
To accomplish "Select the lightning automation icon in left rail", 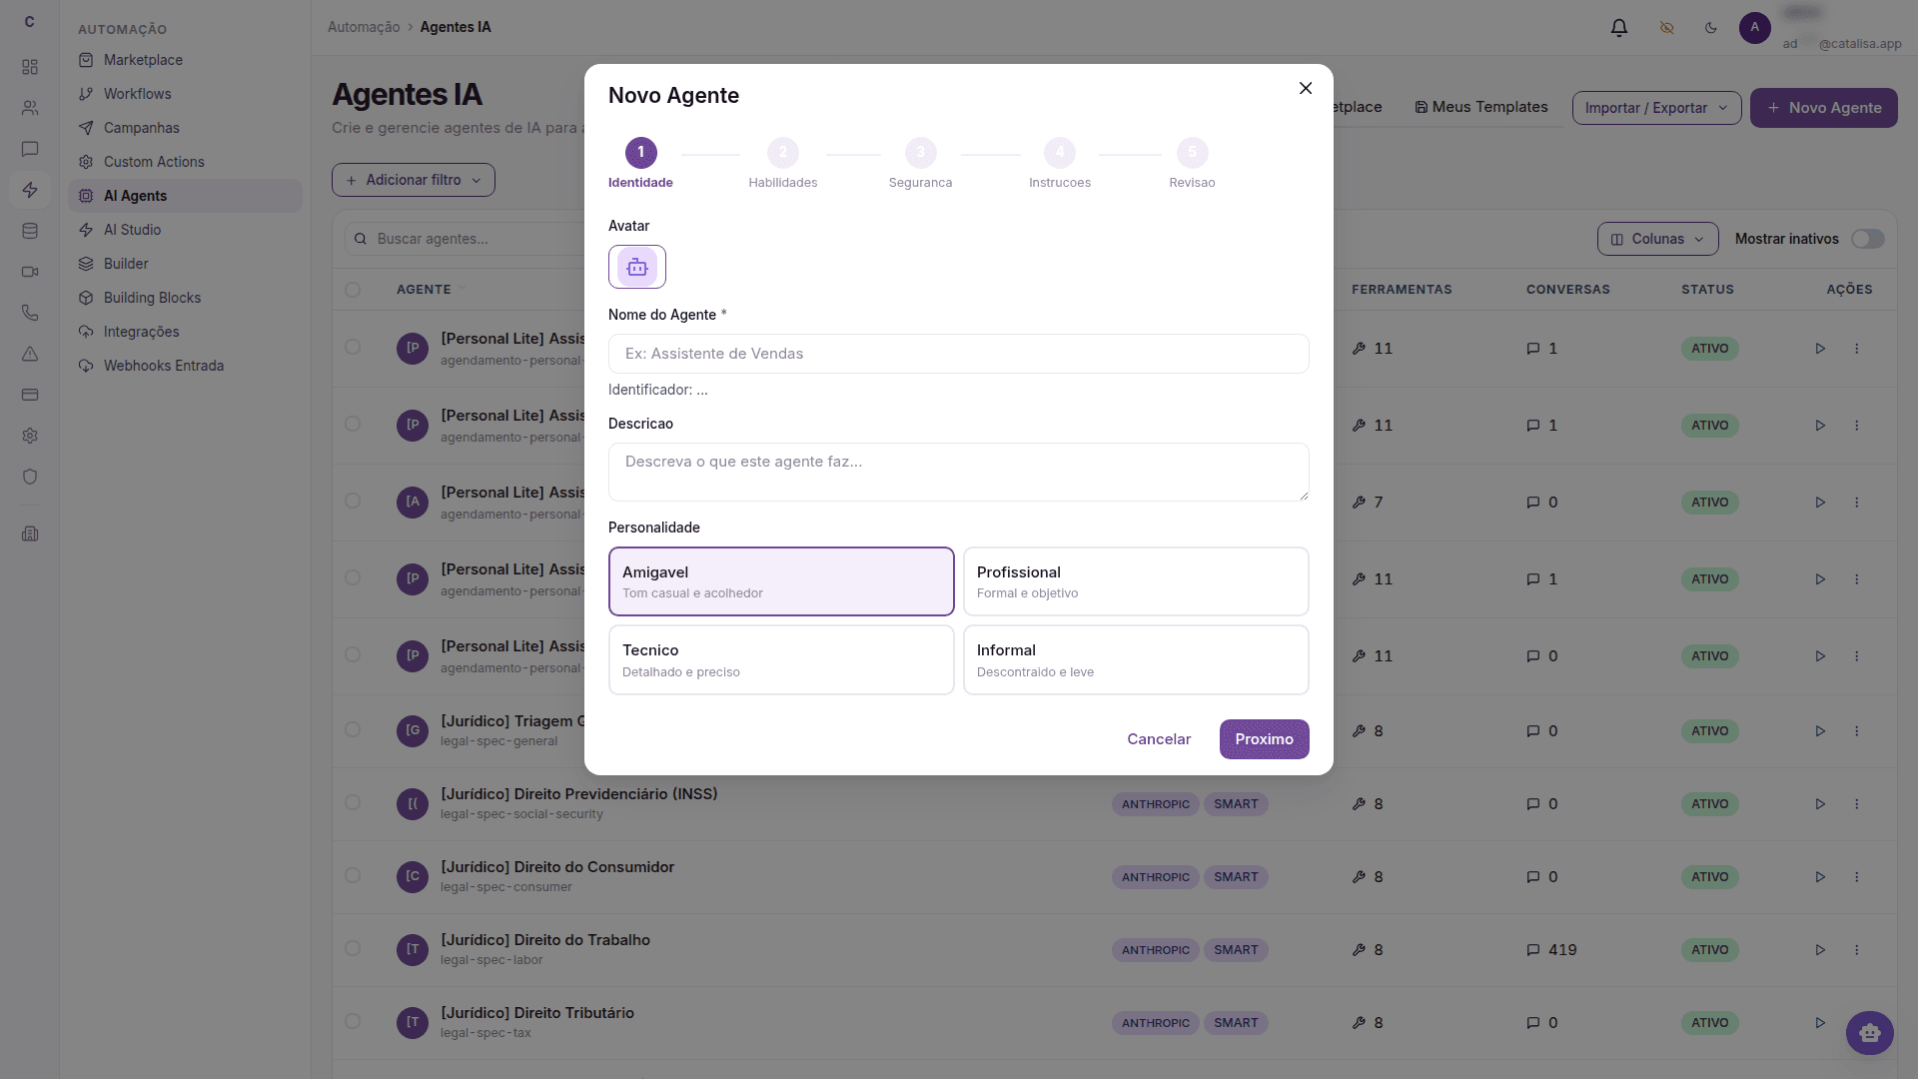I will tap(30, 190).
